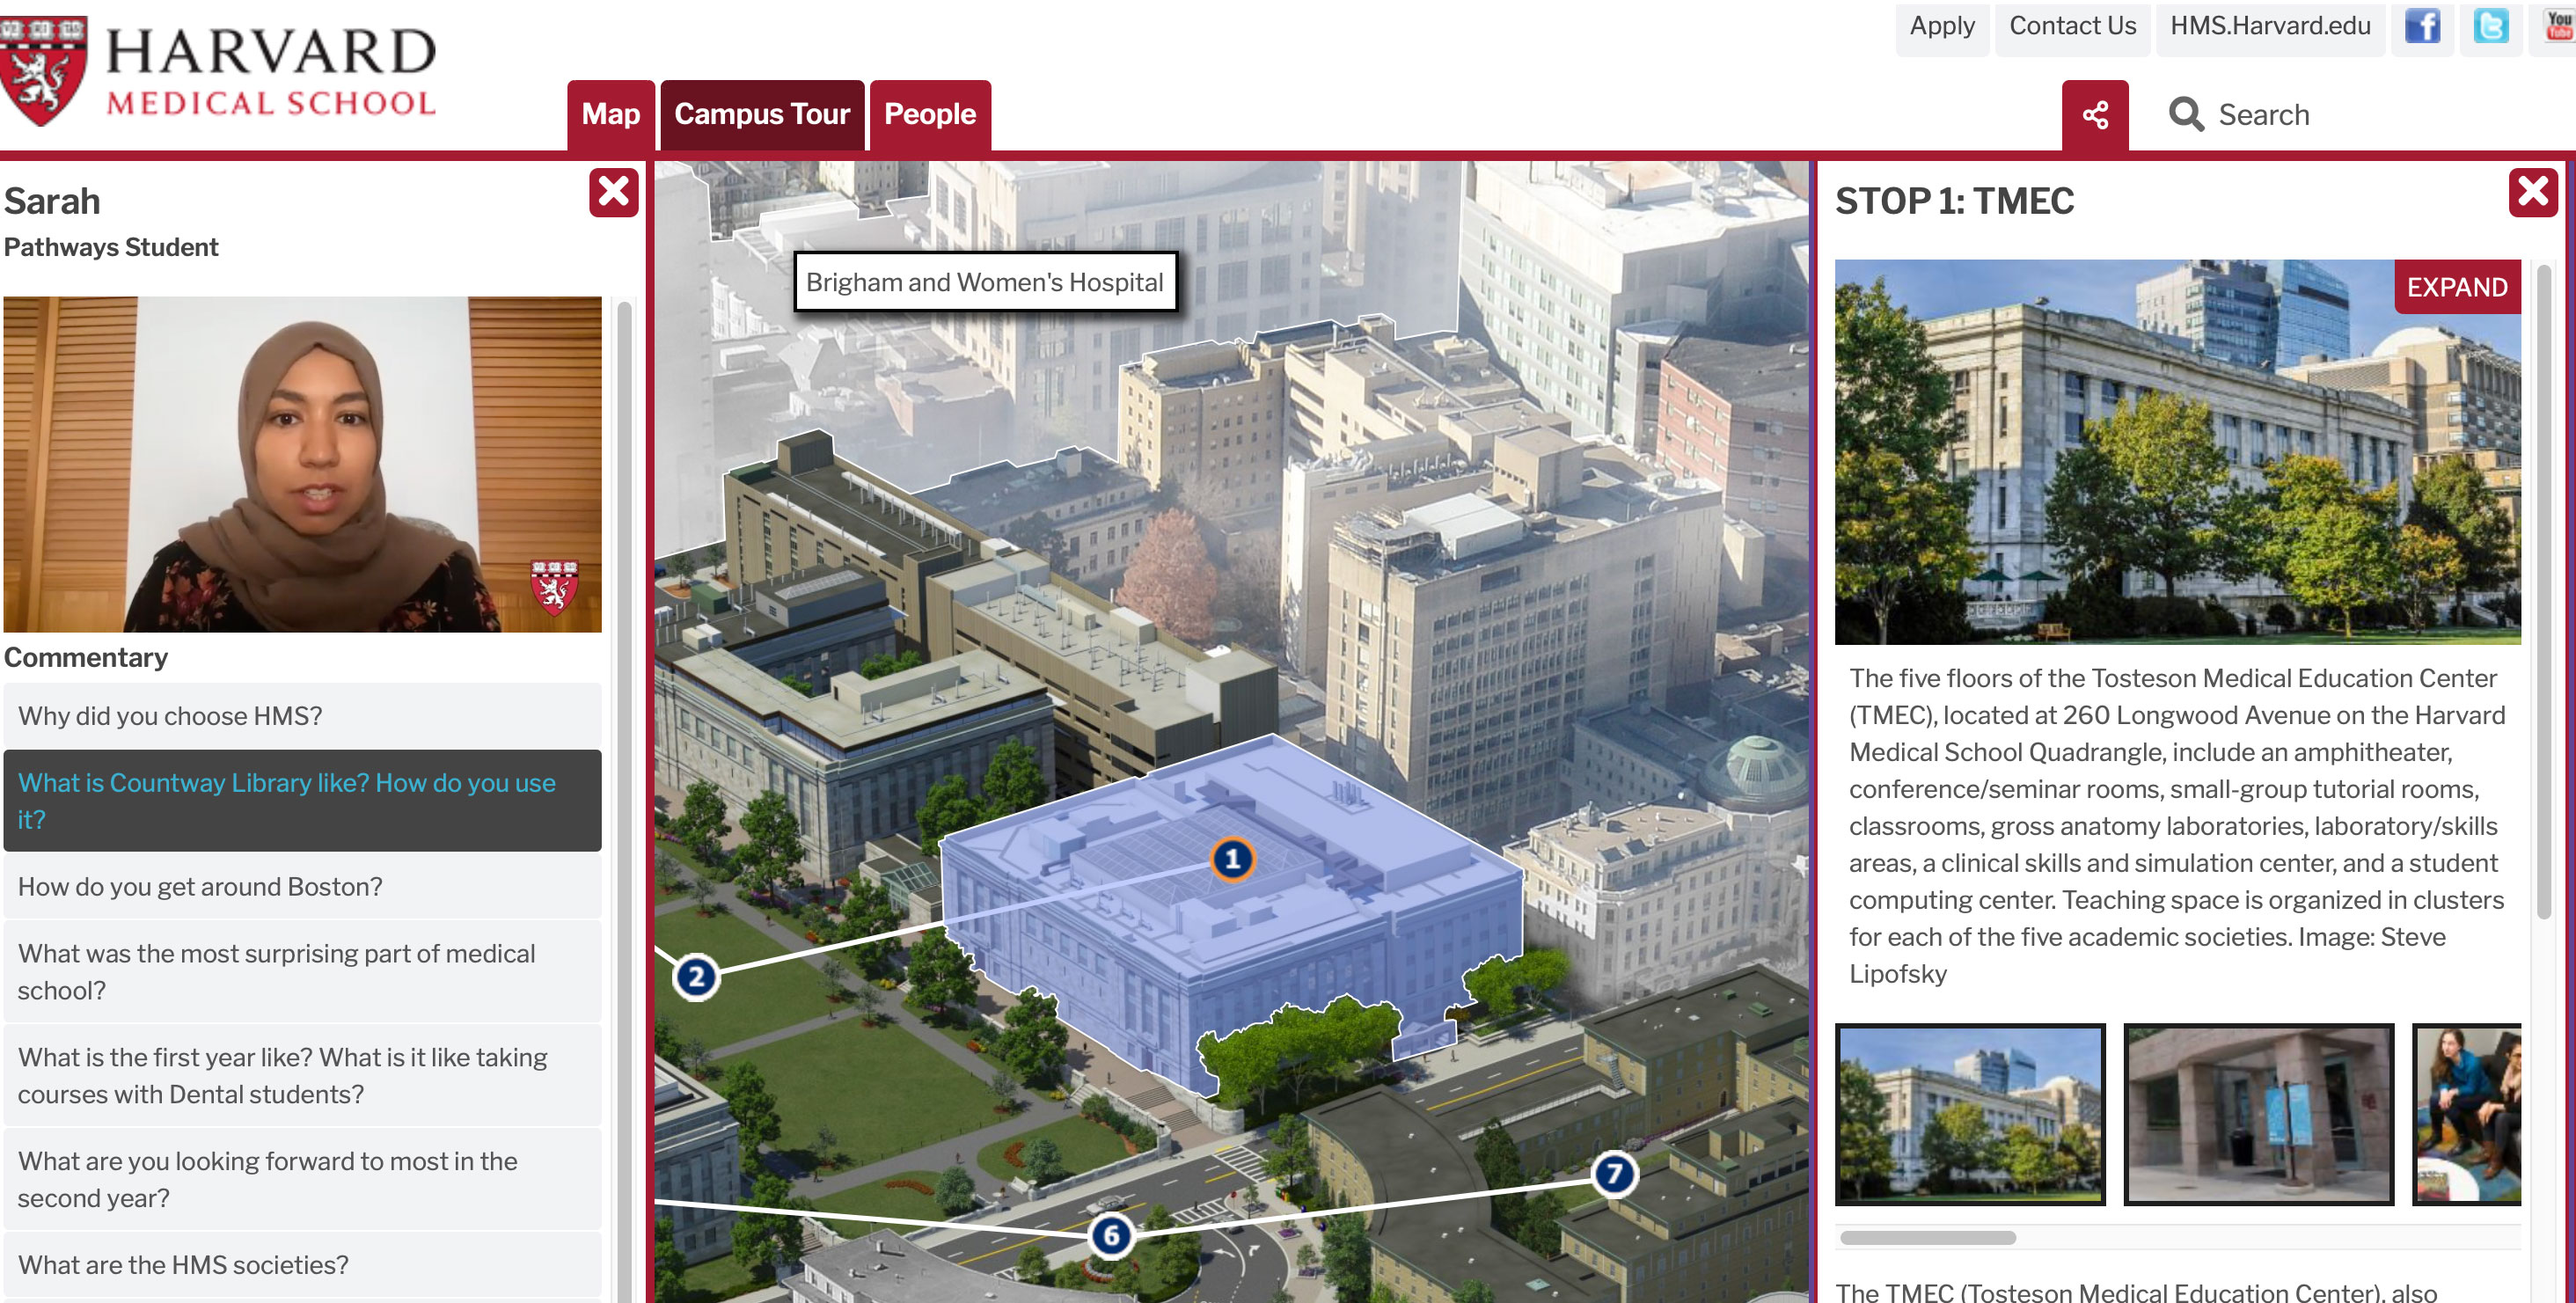Click the Search icon to open search
This screenshot has height=1303, width=2576.
[2185, 113]
